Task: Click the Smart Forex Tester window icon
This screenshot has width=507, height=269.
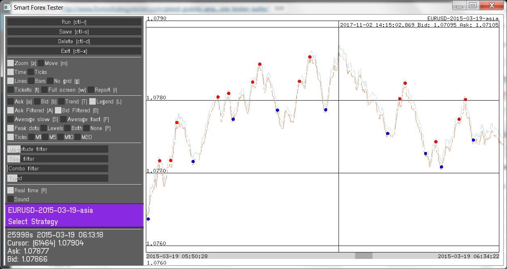Action: tap(7, 7)
